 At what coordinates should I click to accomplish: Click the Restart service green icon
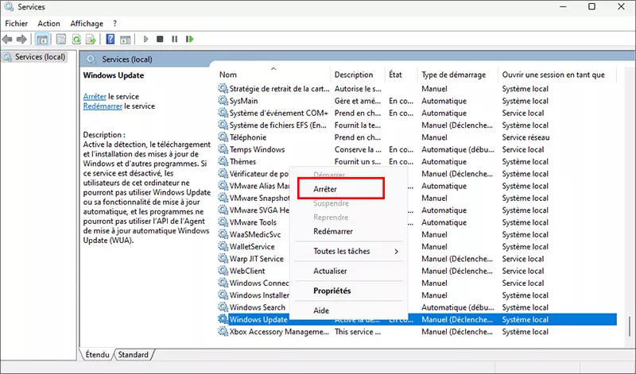tap(189, 39)
